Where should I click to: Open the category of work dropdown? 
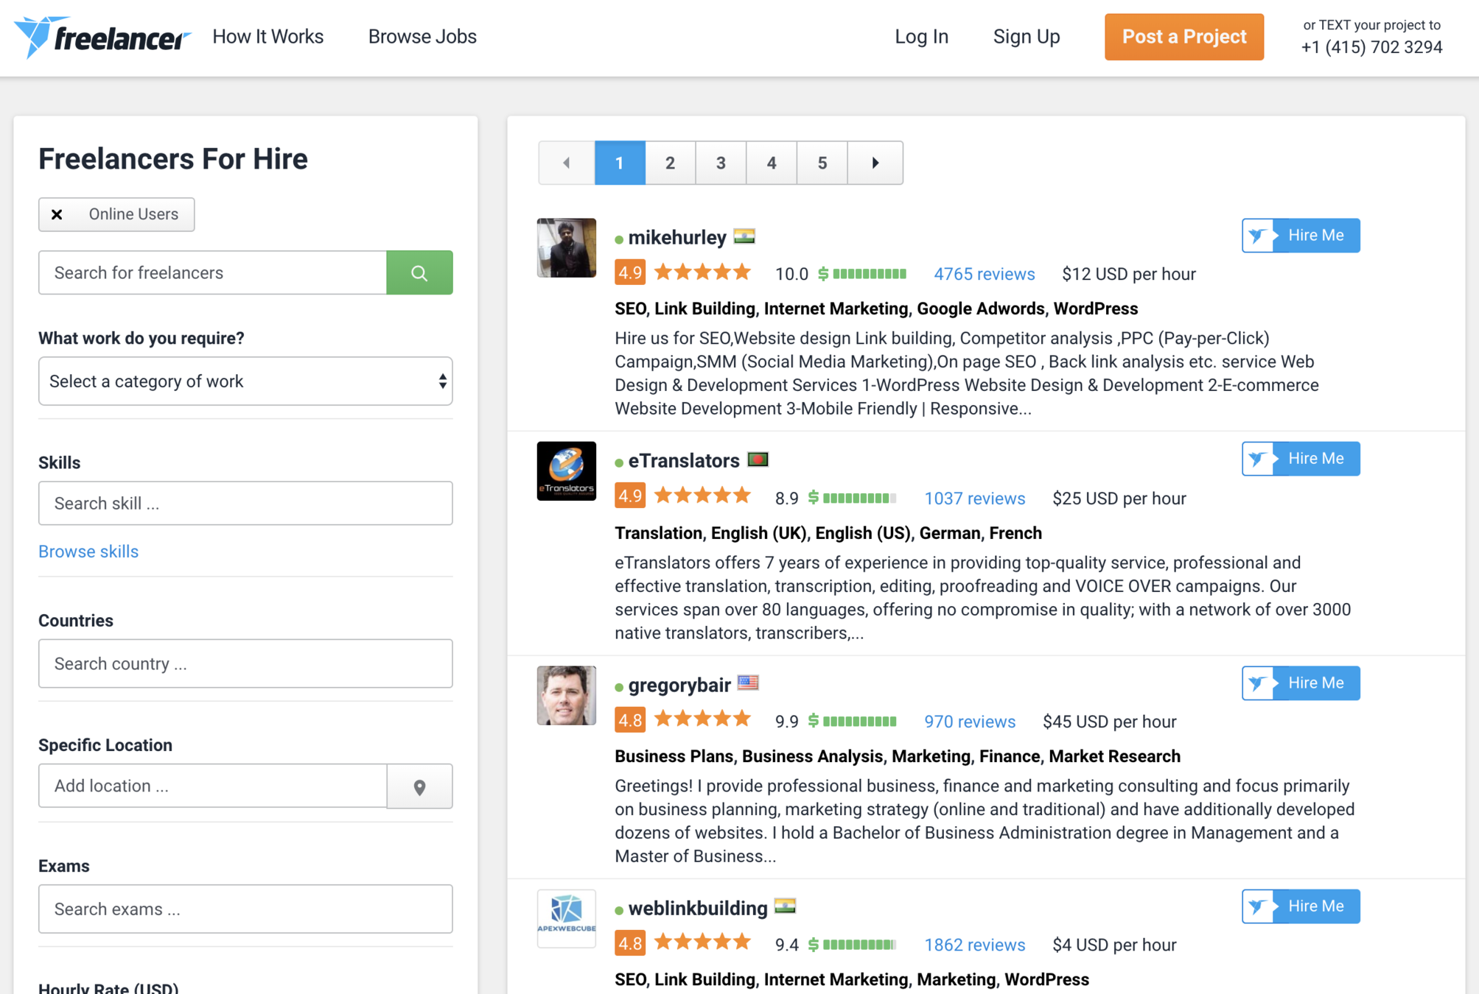point(245,381)
